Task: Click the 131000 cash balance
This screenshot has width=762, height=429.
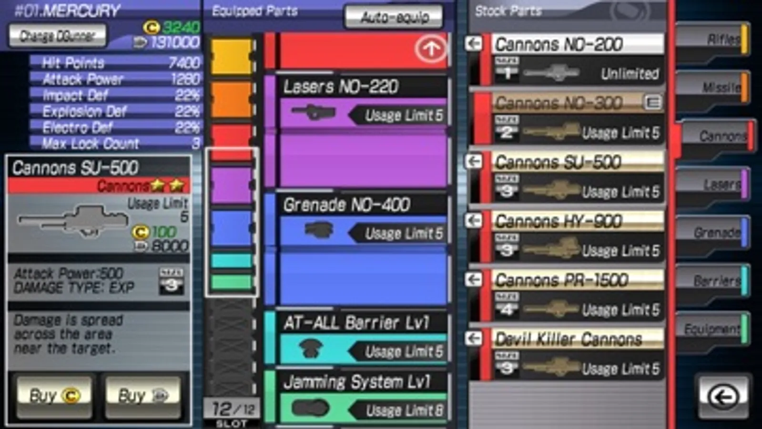Action: tap(167, 42)
